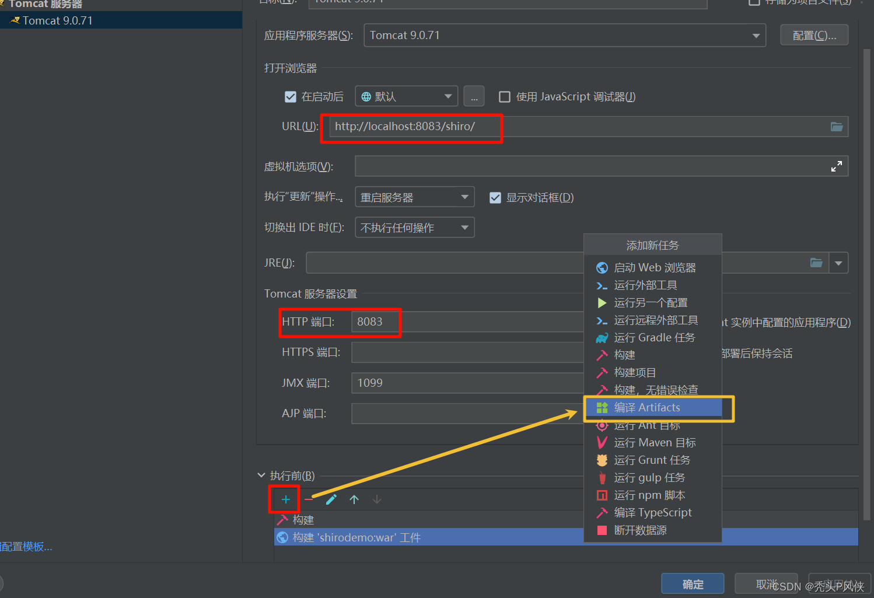This screenshot has width=874, height=598.
Task: Choose 运行 gulp 任务 from the menu
Action: pos(652,478)
